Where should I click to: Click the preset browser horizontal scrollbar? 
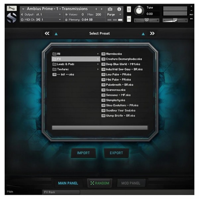point(100,128)
